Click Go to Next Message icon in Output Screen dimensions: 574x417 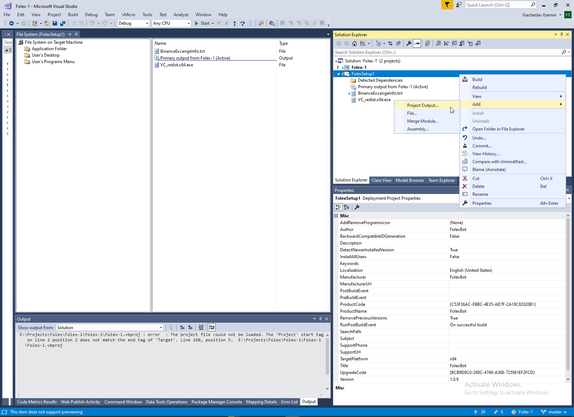[x=190, y=327]
